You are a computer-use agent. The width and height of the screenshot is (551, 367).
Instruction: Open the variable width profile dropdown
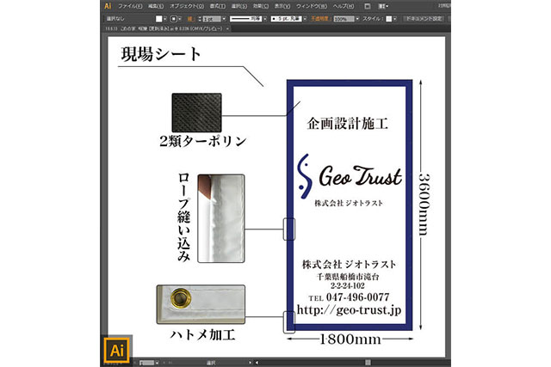coord(265,19)
